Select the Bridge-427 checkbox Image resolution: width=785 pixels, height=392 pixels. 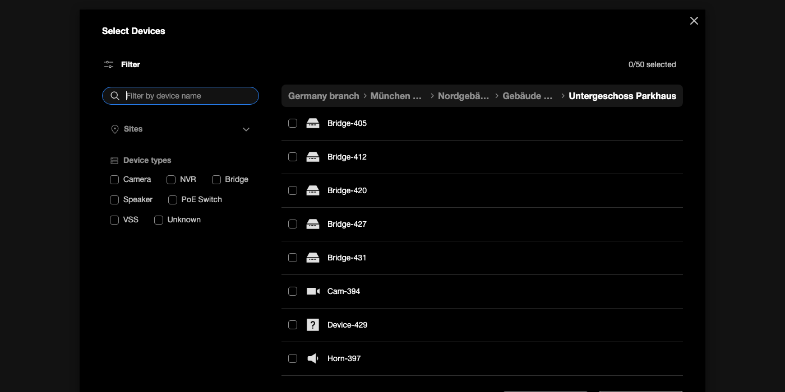coord(293,224)
